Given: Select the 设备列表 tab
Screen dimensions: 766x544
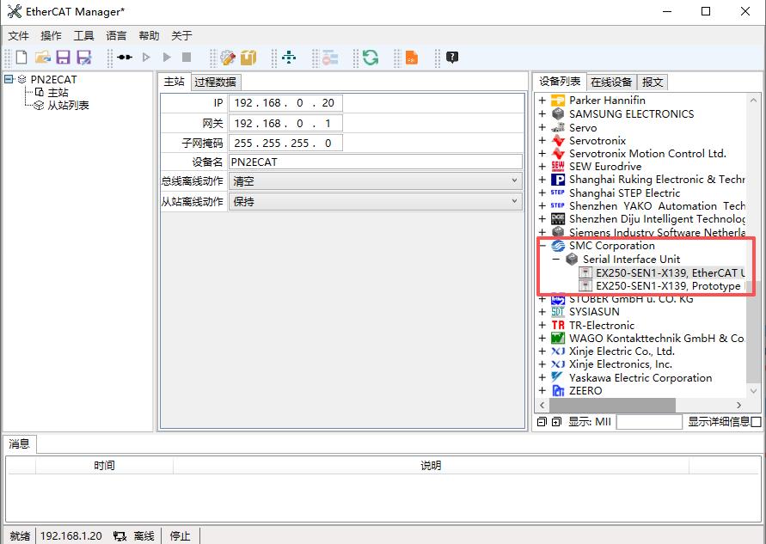Looking at the screenshot, I should click(x=560, y=81).
